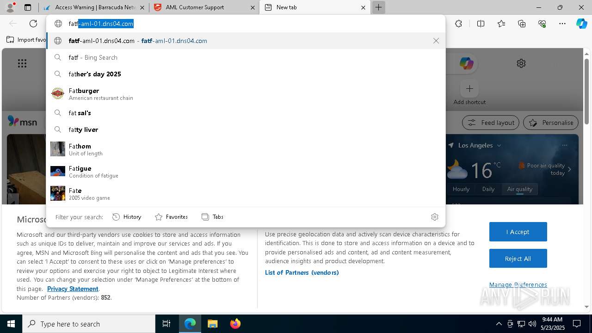Click Import favorites bookmark bar item
592x333 pixels.
[26, 40]
